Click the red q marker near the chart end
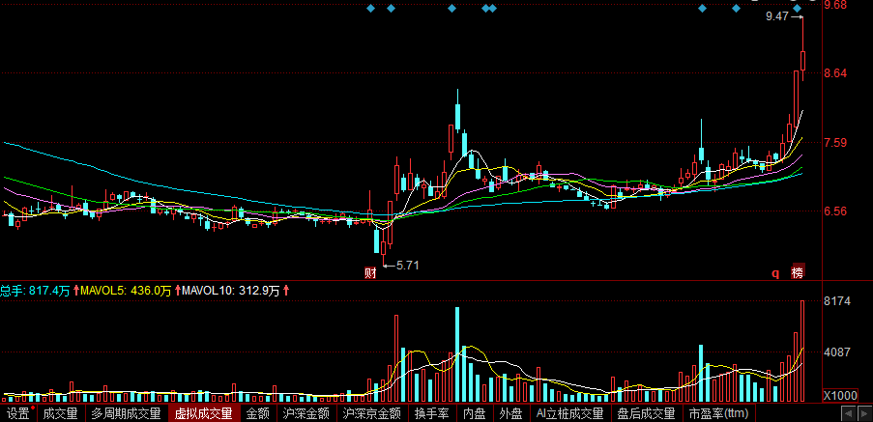The height and width of the screenshot is (422, 873). tap(774, 273)
